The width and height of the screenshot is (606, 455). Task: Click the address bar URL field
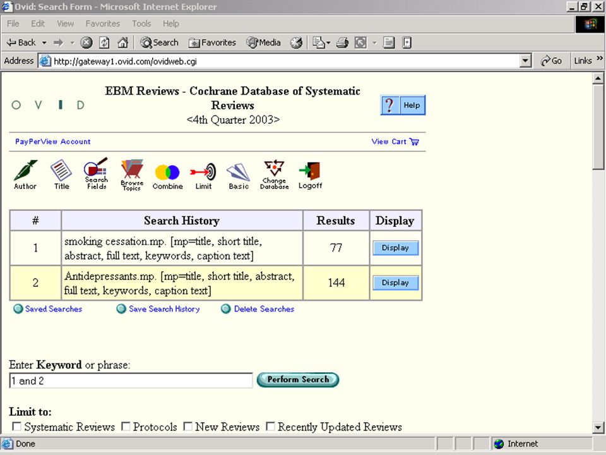[x=285, y=61]
